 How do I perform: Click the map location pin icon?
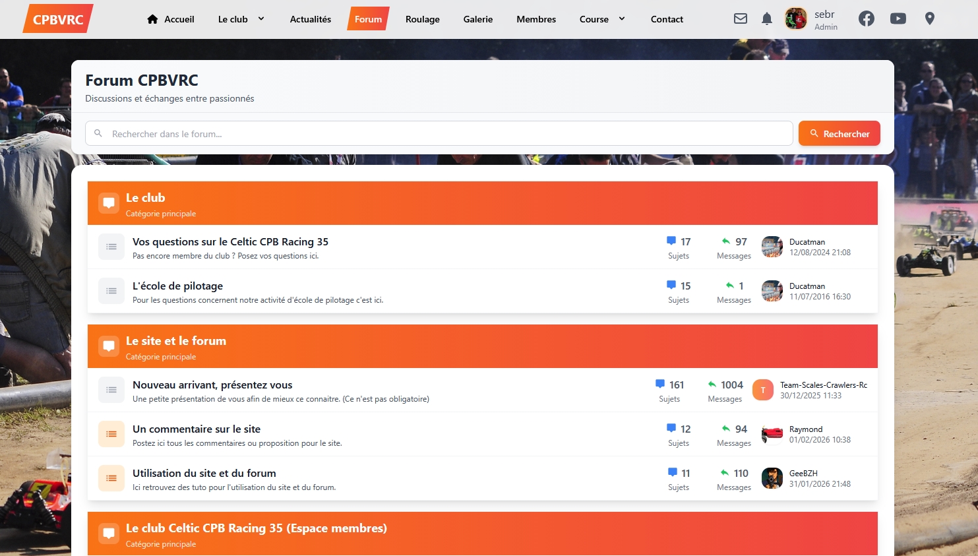pos(929,19)
